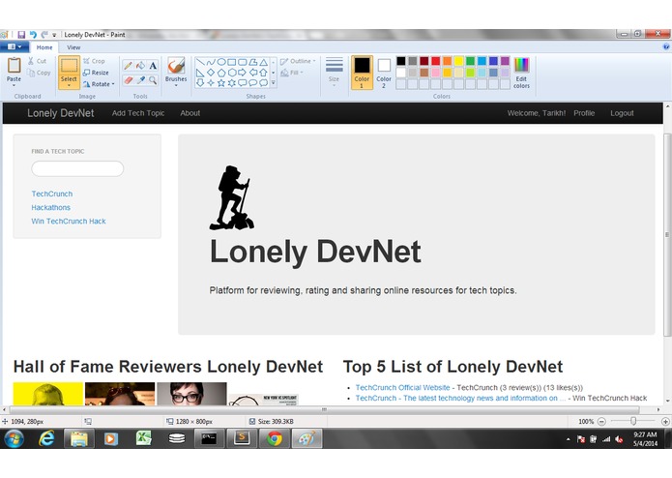Click Add Tech Topic in navbar
The width and height of the screenshot is (672, 478).
(138, 113)
